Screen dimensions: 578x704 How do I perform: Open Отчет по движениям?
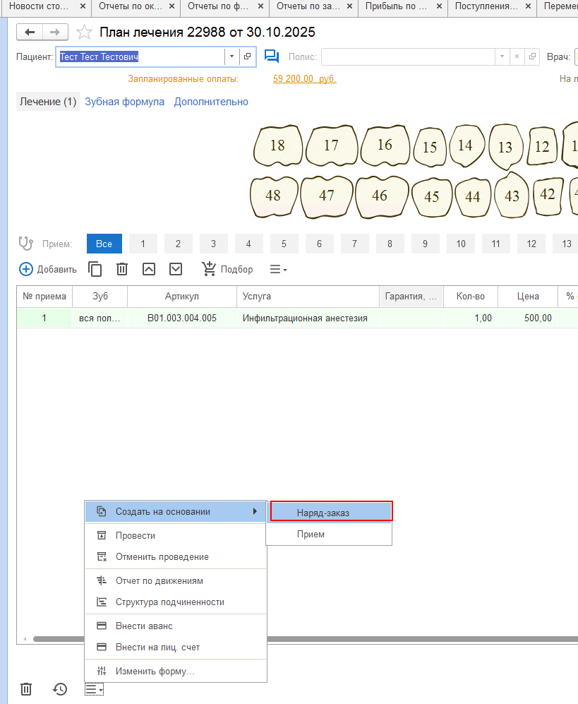[176, 581]
